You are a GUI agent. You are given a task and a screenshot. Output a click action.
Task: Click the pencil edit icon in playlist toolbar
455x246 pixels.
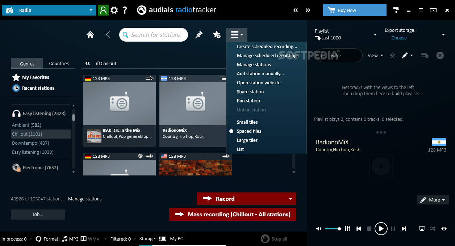[405, 55]
